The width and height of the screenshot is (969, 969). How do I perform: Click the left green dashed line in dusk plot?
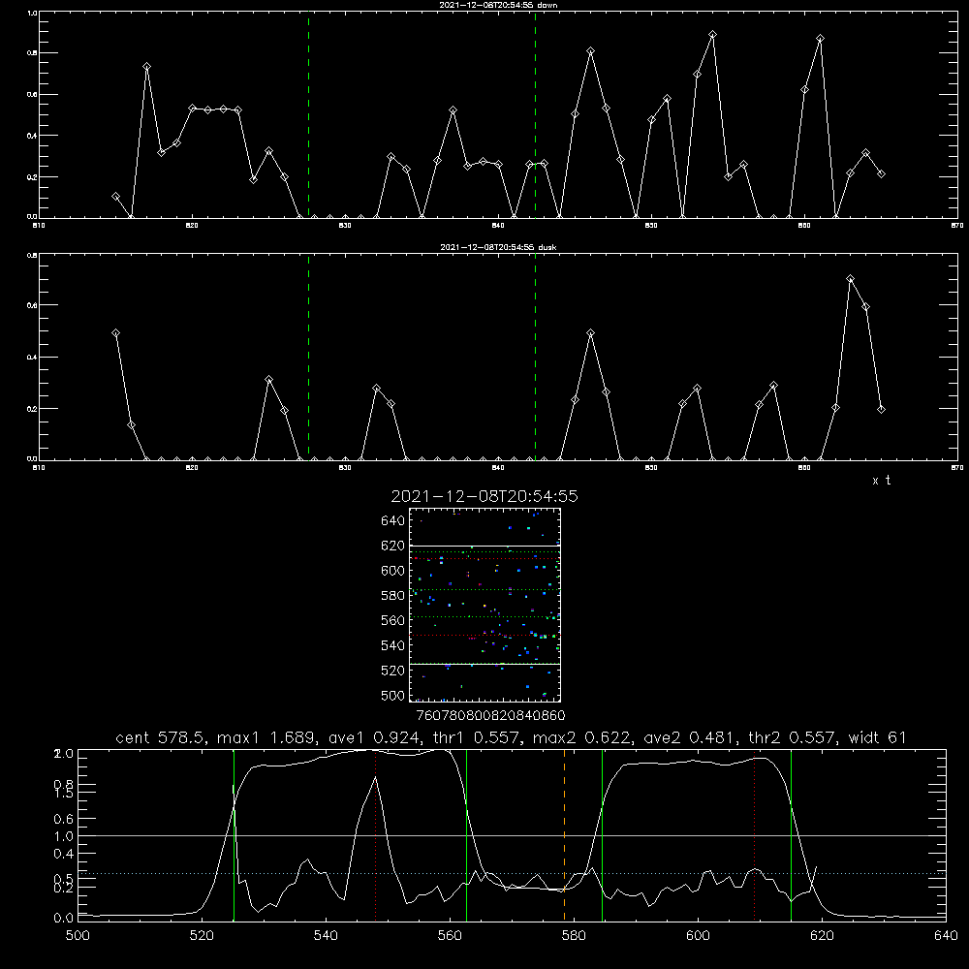[308, 357]
